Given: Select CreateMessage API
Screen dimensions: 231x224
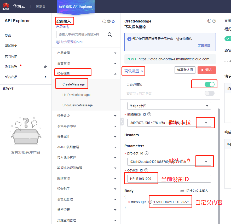Looking at the screenshot, I should [x=73, y=84].
